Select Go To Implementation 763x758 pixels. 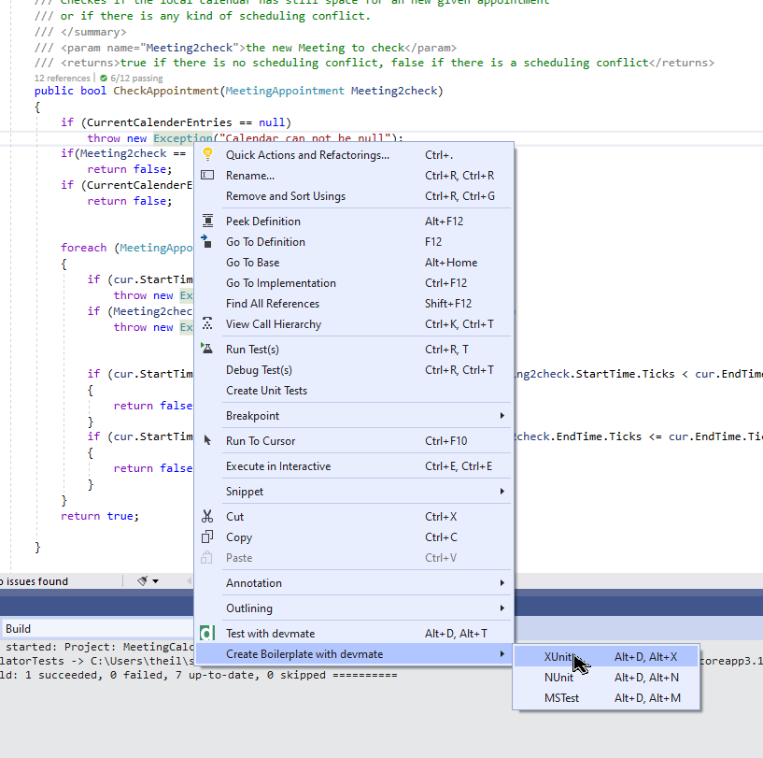click(x=354, y=282)
